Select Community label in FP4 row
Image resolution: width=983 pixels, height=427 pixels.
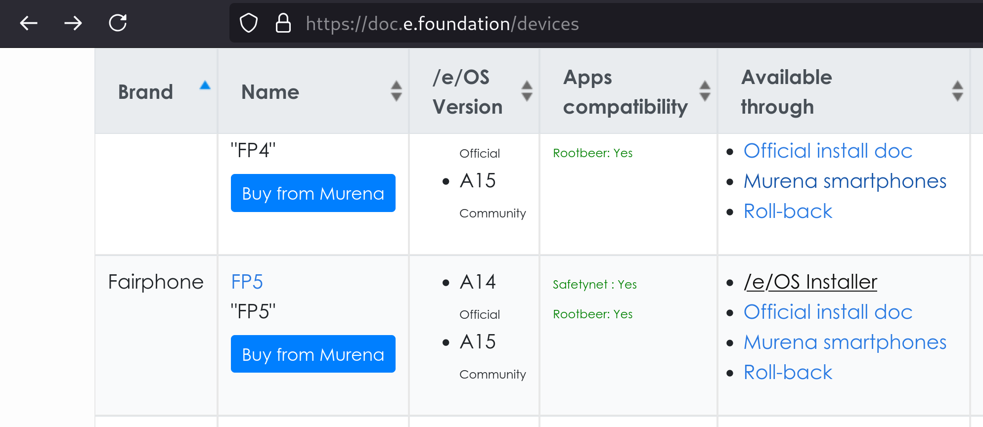click(x=492, y=213)
